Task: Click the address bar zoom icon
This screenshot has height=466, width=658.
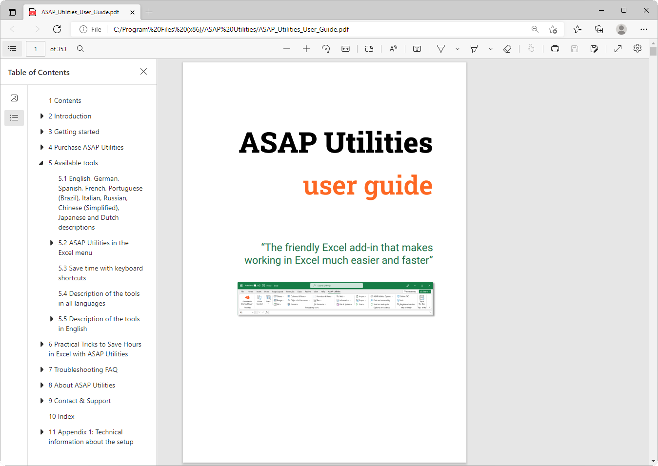Action: point(535,29)
